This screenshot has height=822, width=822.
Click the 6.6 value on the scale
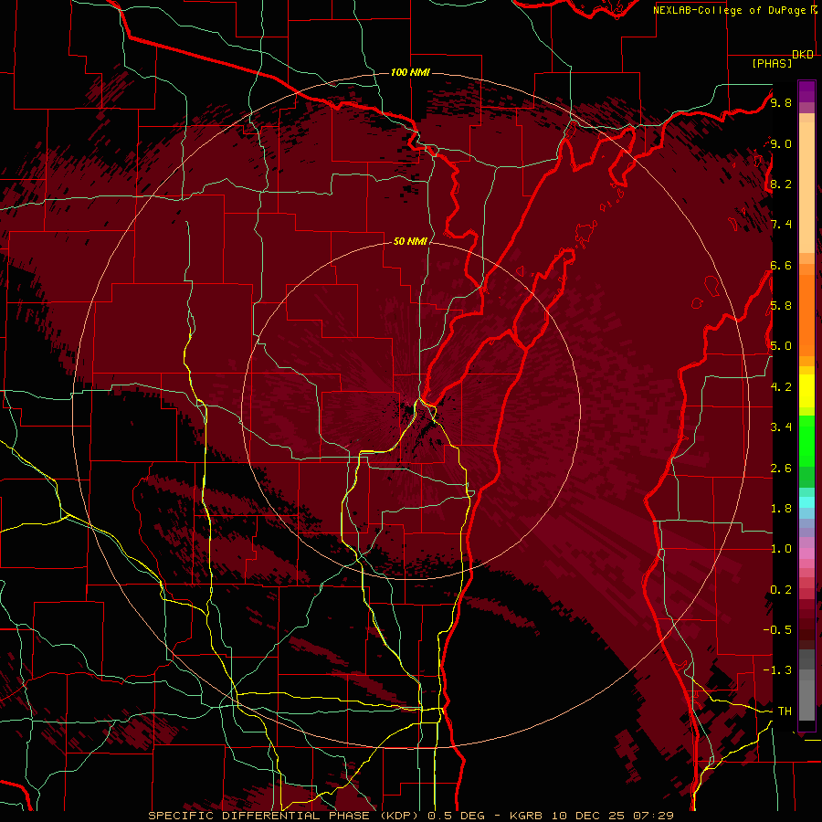781,265
